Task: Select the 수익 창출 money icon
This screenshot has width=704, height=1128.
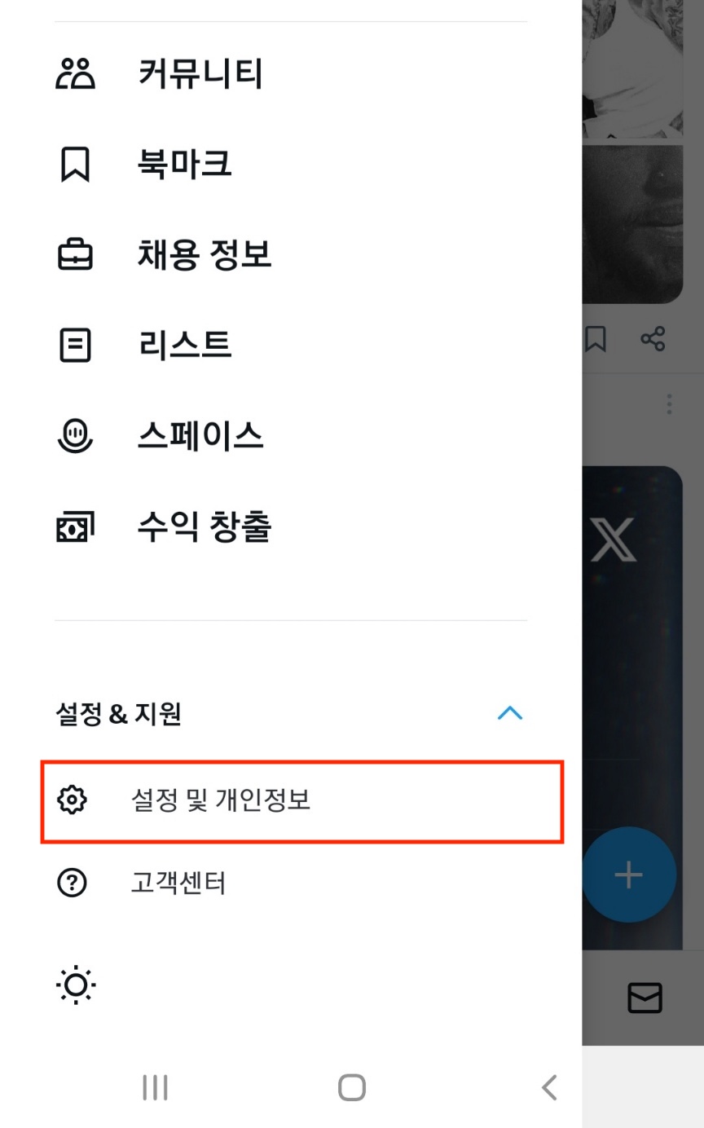Action: (x=75, y=527)
